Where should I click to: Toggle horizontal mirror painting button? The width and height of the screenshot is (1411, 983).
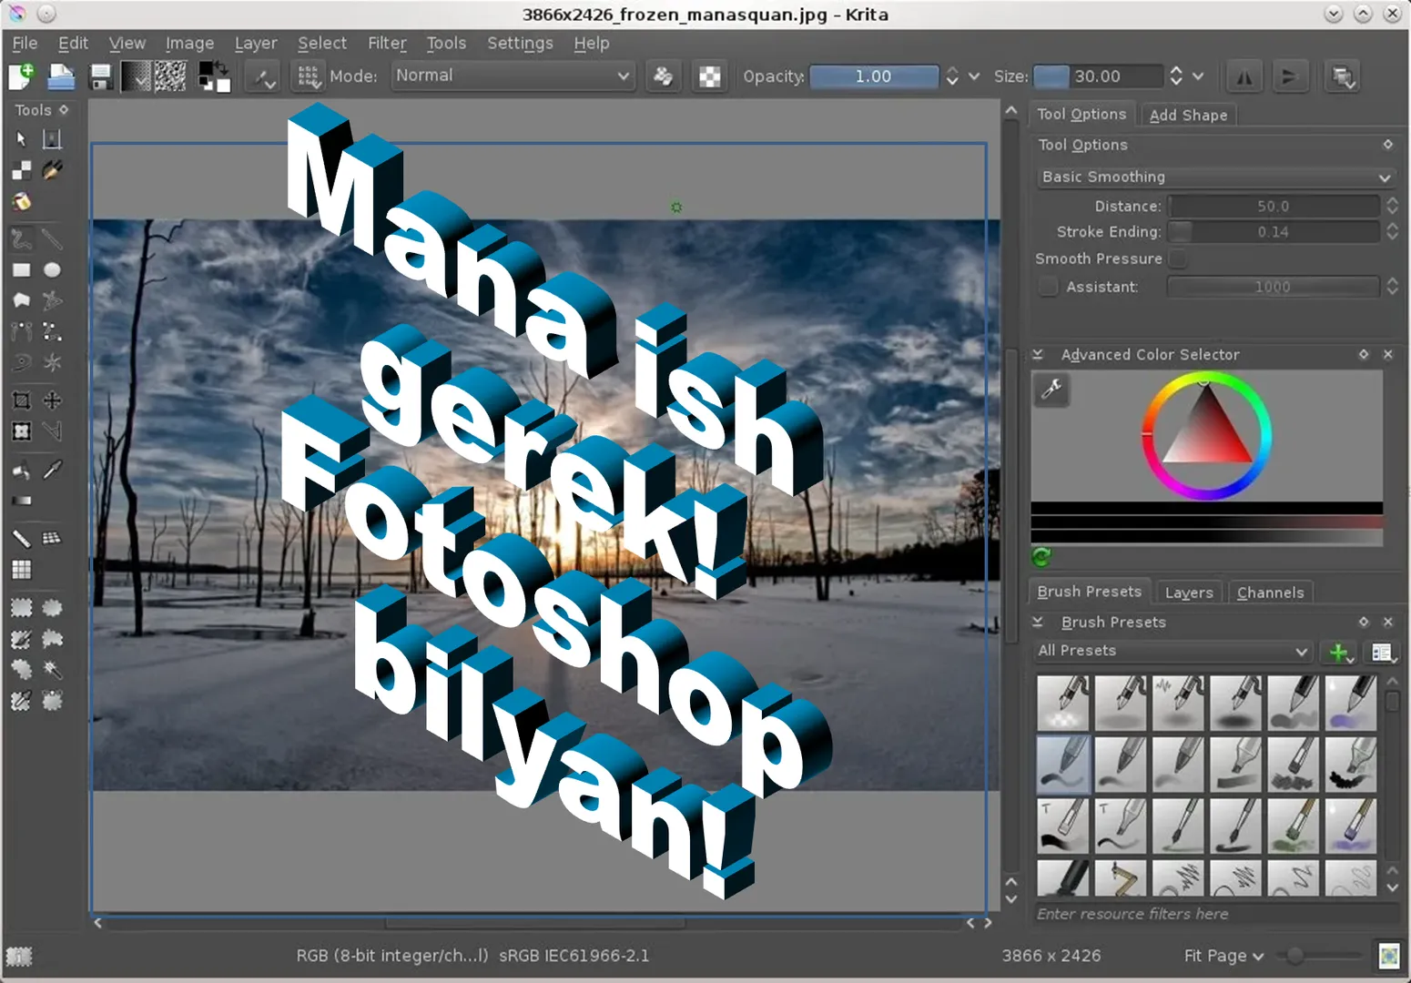(x=1244, y=77)
